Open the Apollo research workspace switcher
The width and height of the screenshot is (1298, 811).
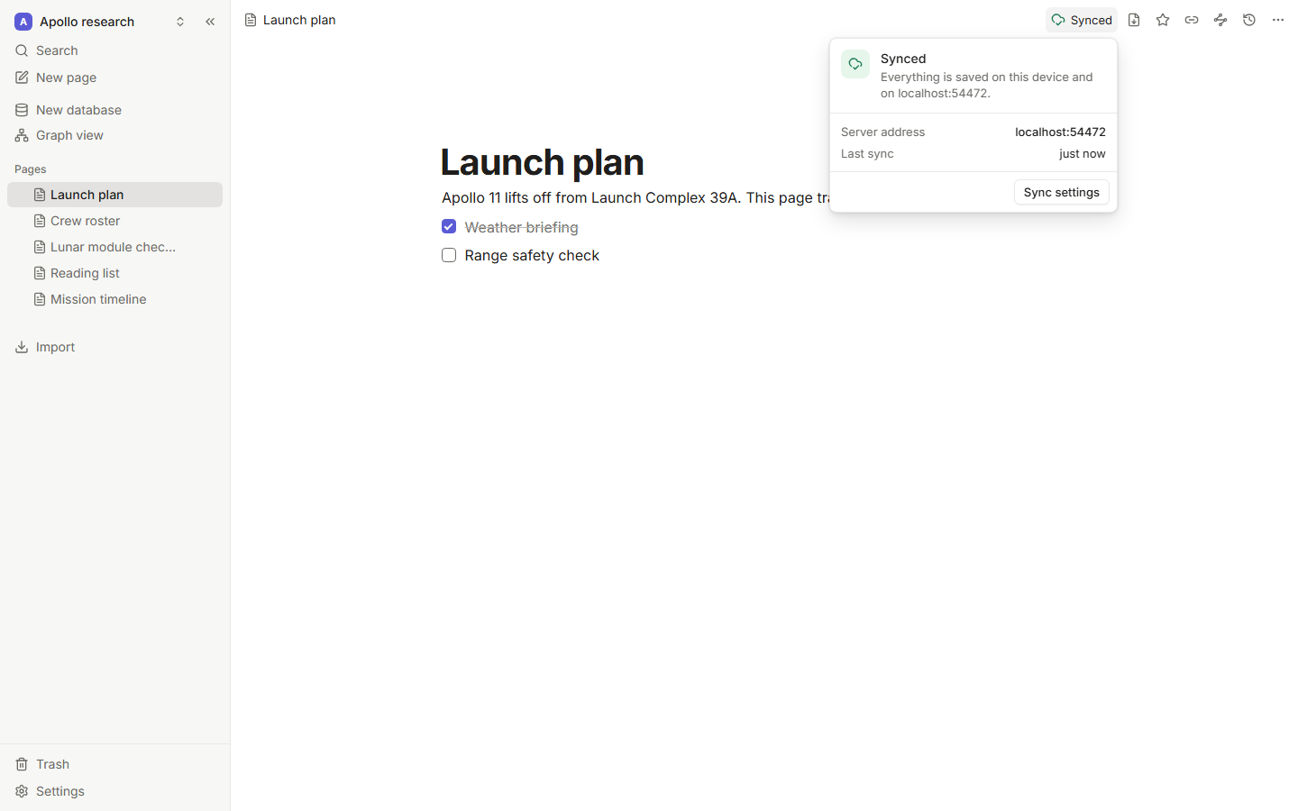[x=100, y=22]
